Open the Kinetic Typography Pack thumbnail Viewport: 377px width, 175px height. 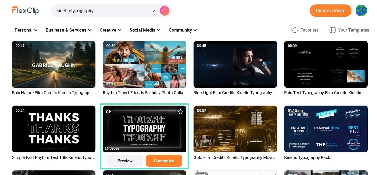326,129
